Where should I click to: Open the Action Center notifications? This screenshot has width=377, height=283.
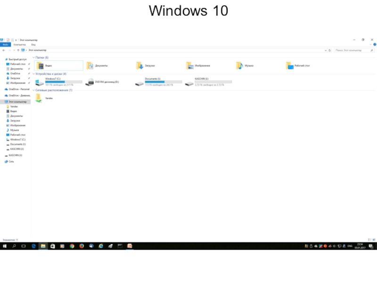(371, 246)
